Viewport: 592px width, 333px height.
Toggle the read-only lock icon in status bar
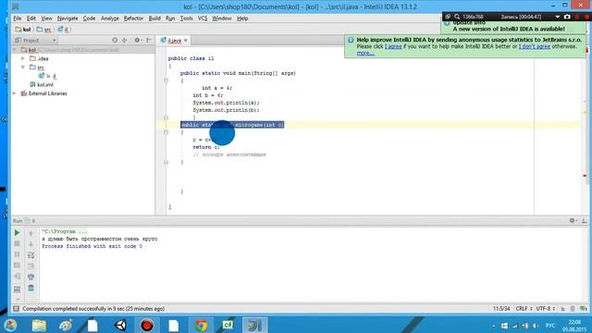[x=563, y=309]
